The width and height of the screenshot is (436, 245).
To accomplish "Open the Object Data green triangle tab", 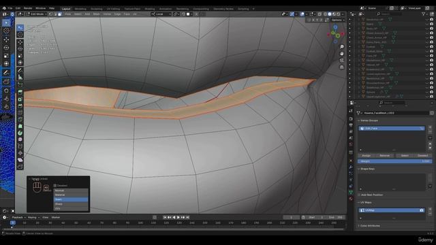I will 351,192.
